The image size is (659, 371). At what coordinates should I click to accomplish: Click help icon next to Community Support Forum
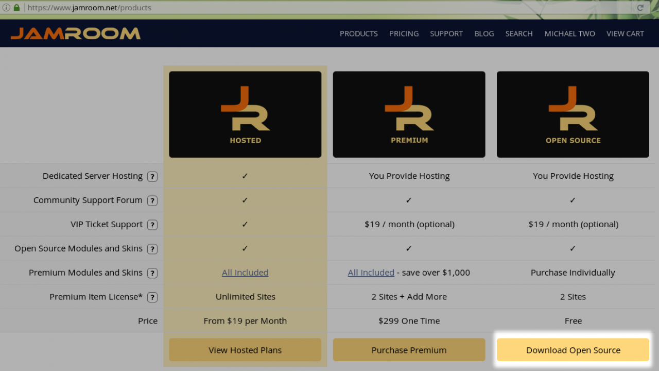point(152,200)
